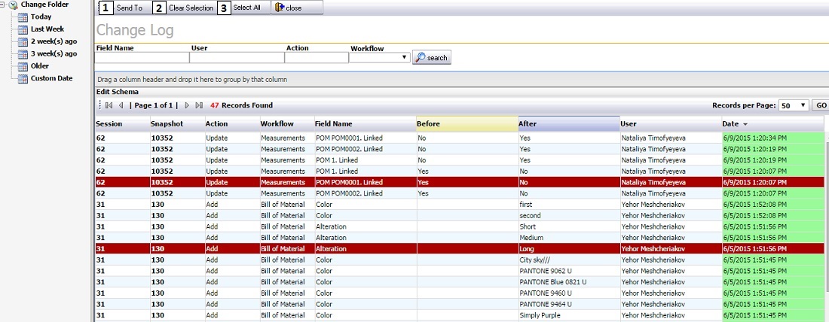Image resolution: width=829 pixels, height=322 pixels.
Task: Click the 'PANTONE 9464 U' cell
Action: click(570, 304)
